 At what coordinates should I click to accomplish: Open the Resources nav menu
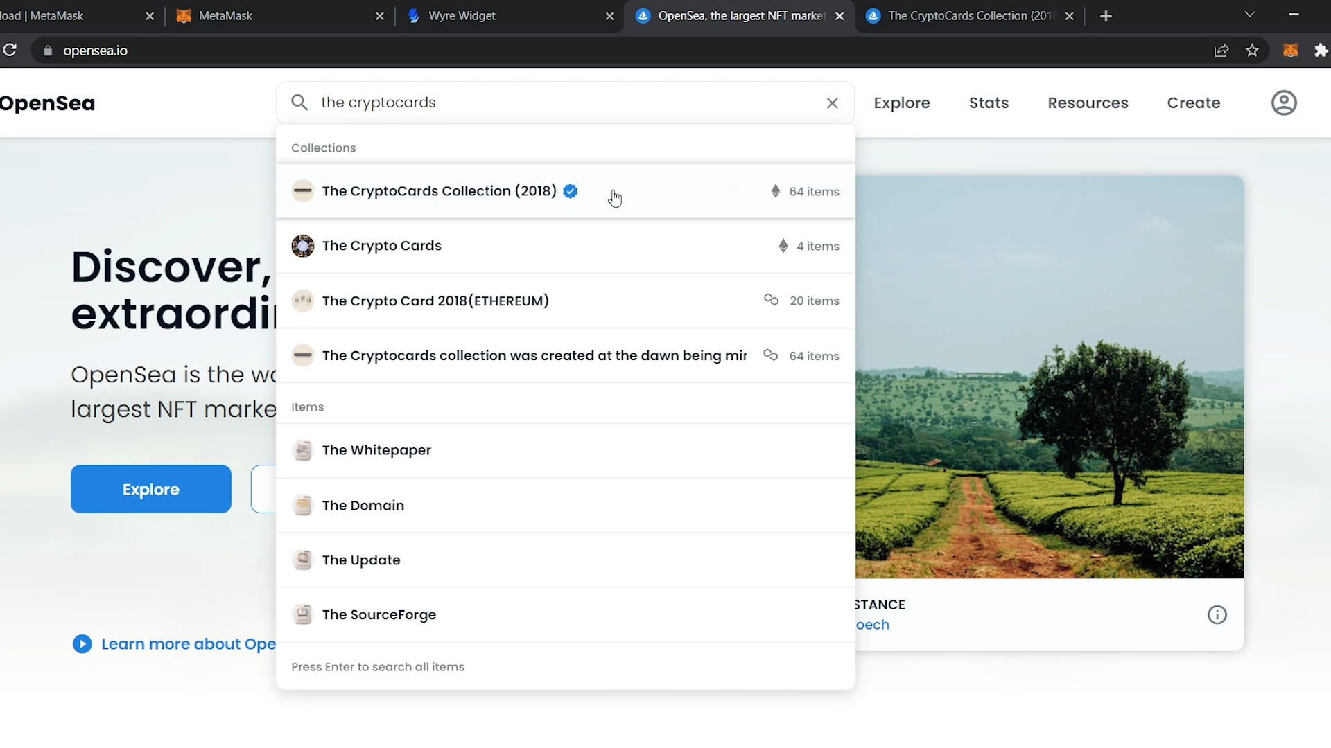tap(1088, 103)
